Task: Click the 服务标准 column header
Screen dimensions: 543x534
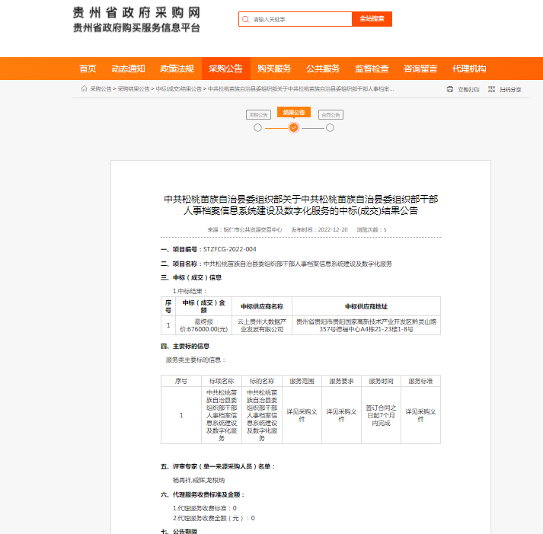Action: 420,382
